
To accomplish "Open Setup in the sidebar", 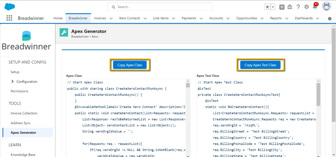I will pos(15,72).
